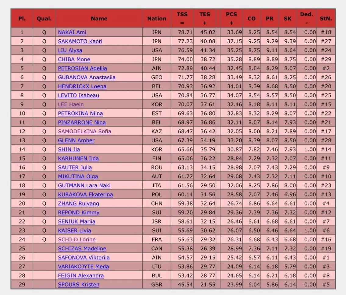Click the LIU Alysa name link
The image size is (346, 295).
(70, 50)
